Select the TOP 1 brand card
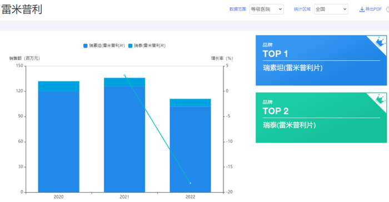389x202 pixels. [321, 60]
